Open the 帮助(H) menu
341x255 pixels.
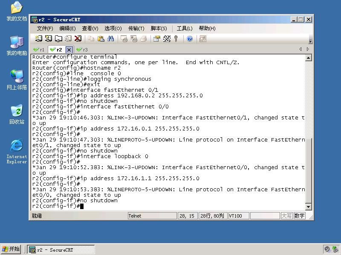[207, 28]
